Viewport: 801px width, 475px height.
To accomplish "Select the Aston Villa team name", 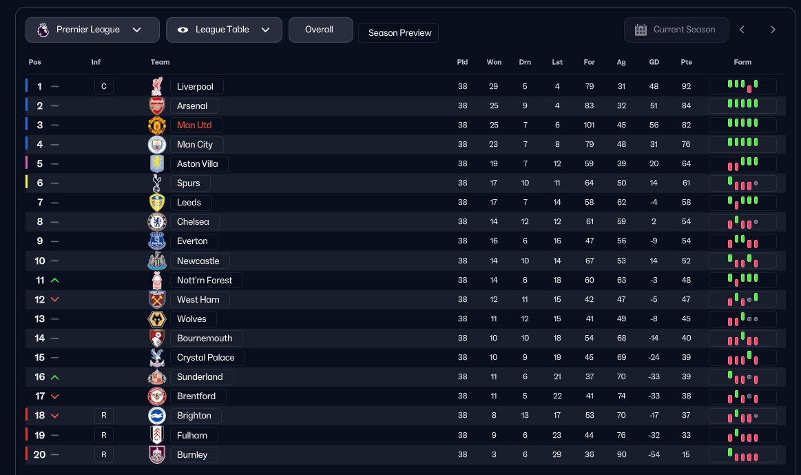I will point(198,164).
